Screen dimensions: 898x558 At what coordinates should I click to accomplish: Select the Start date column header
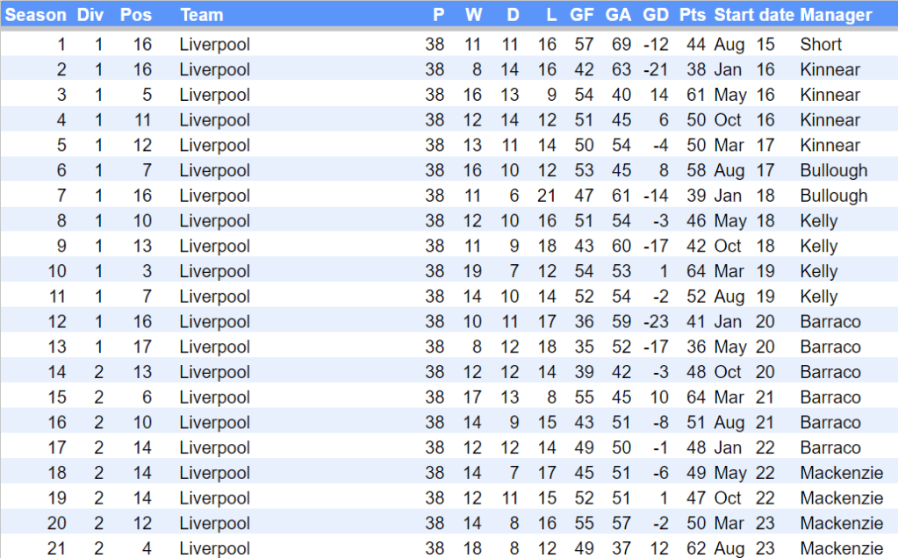pos(753,15)
